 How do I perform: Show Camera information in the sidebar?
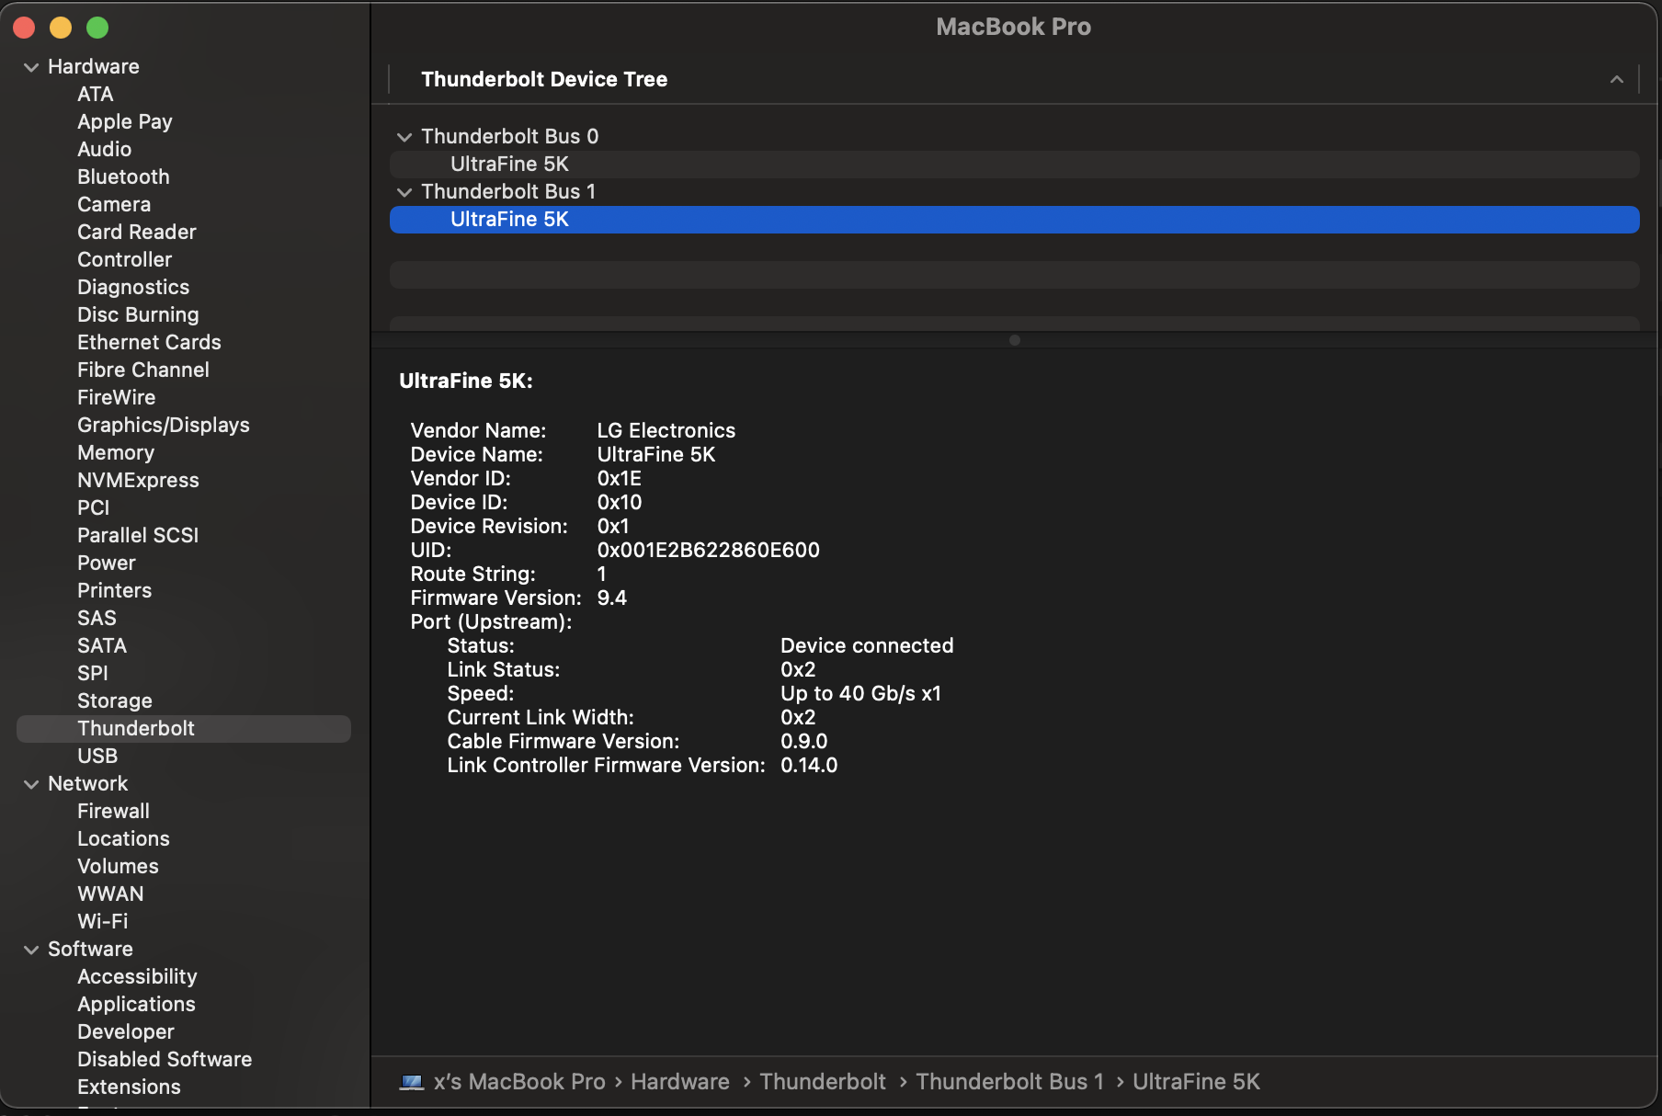[114, 205]
